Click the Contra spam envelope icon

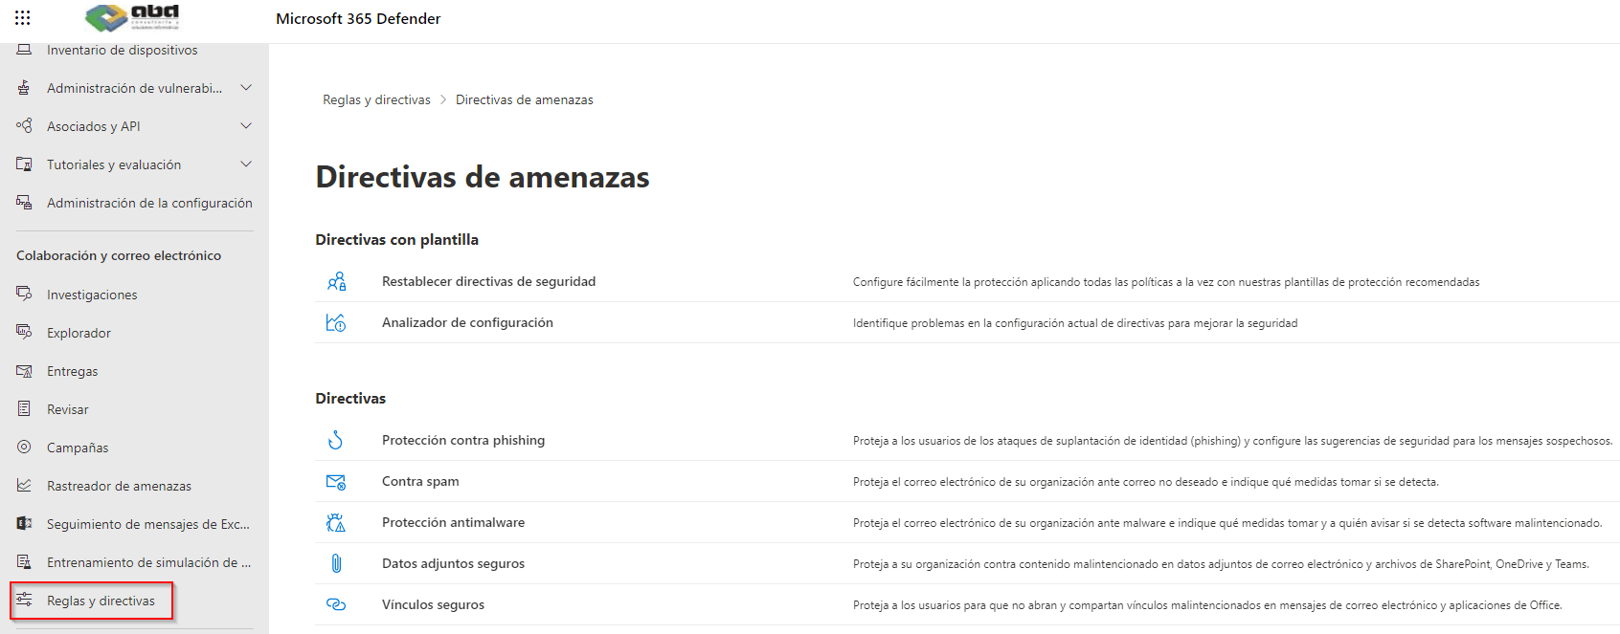tap(335, 482)
